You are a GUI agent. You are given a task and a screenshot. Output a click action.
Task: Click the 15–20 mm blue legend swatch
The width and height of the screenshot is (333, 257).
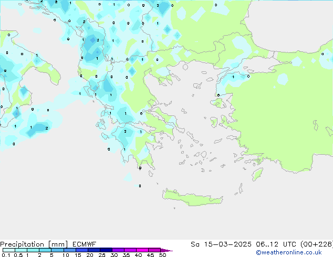coord(82,250)
